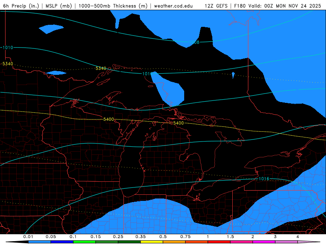Click the 1008 isobar label

(194, 42)
